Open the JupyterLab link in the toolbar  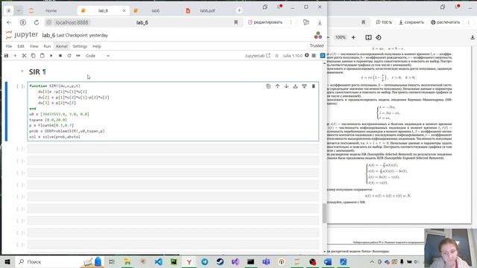(257, 56)
